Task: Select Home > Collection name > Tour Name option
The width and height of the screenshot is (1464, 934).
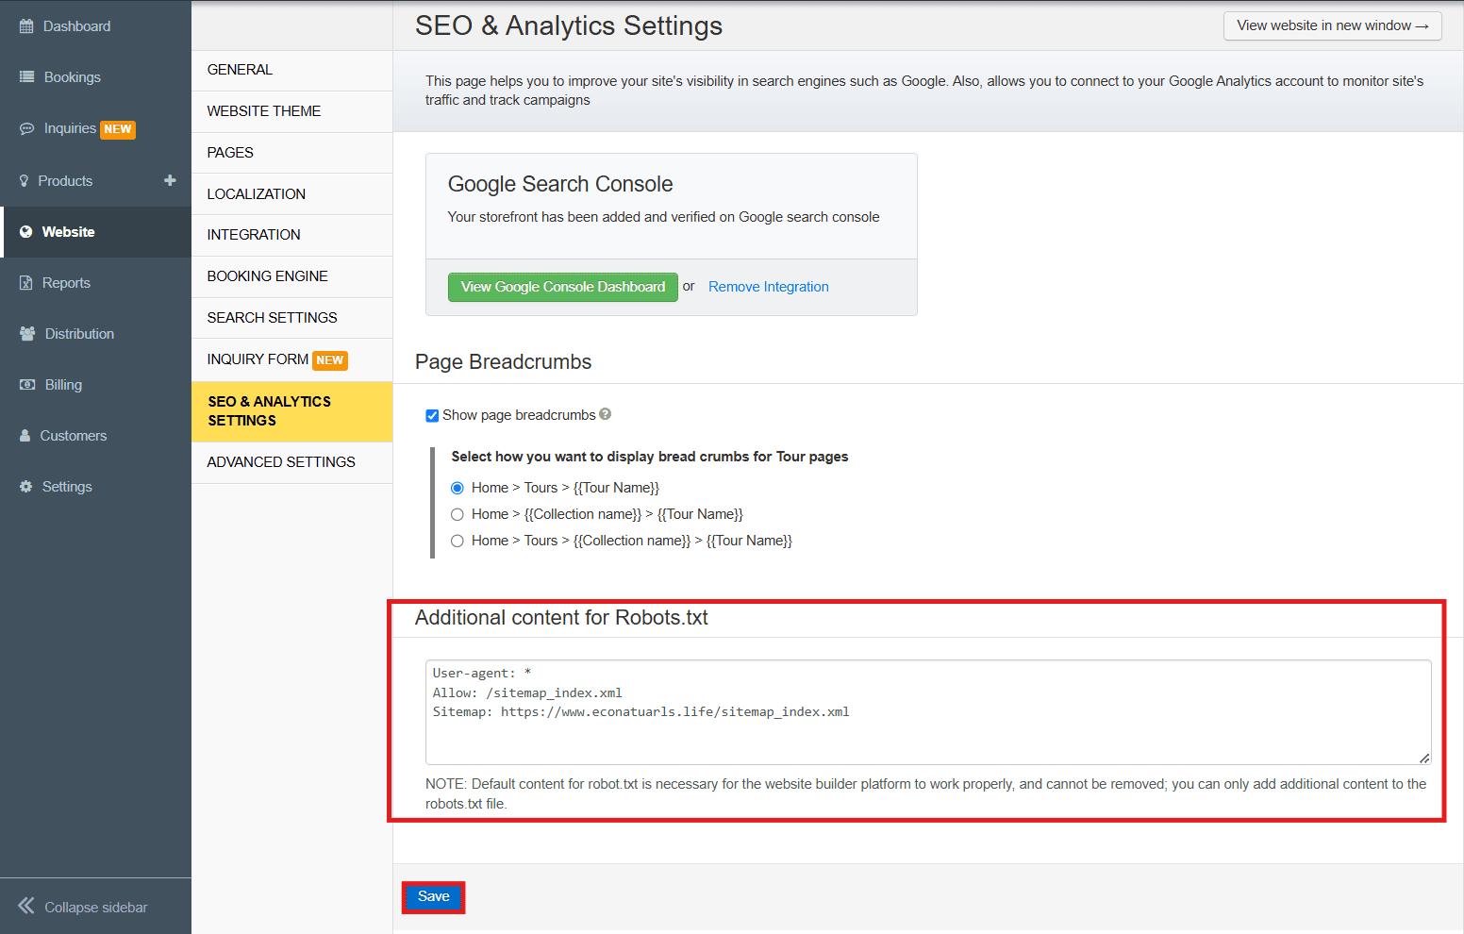Action: tap(457, 514)
